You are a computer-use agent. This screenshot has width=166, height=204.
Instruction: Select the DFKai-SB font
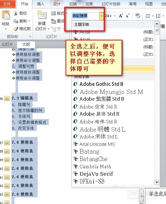point(113,181)
